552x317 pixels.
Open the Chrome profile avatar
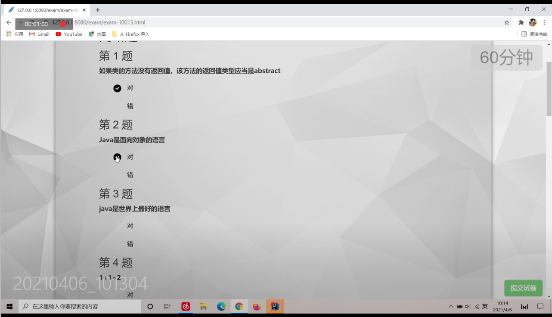tap(533, 23)
